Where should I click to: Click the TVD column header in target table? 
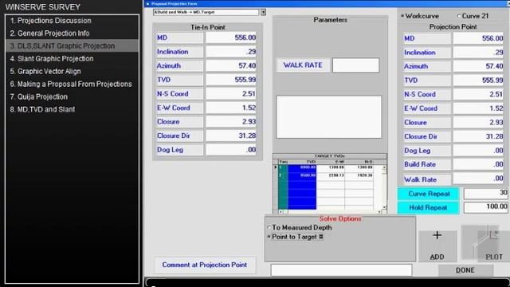[302, 161]
